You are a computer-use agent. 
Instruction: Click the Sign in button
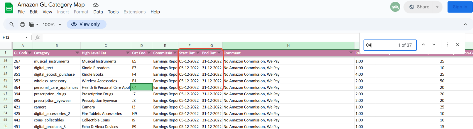click(x=460, y=7)
